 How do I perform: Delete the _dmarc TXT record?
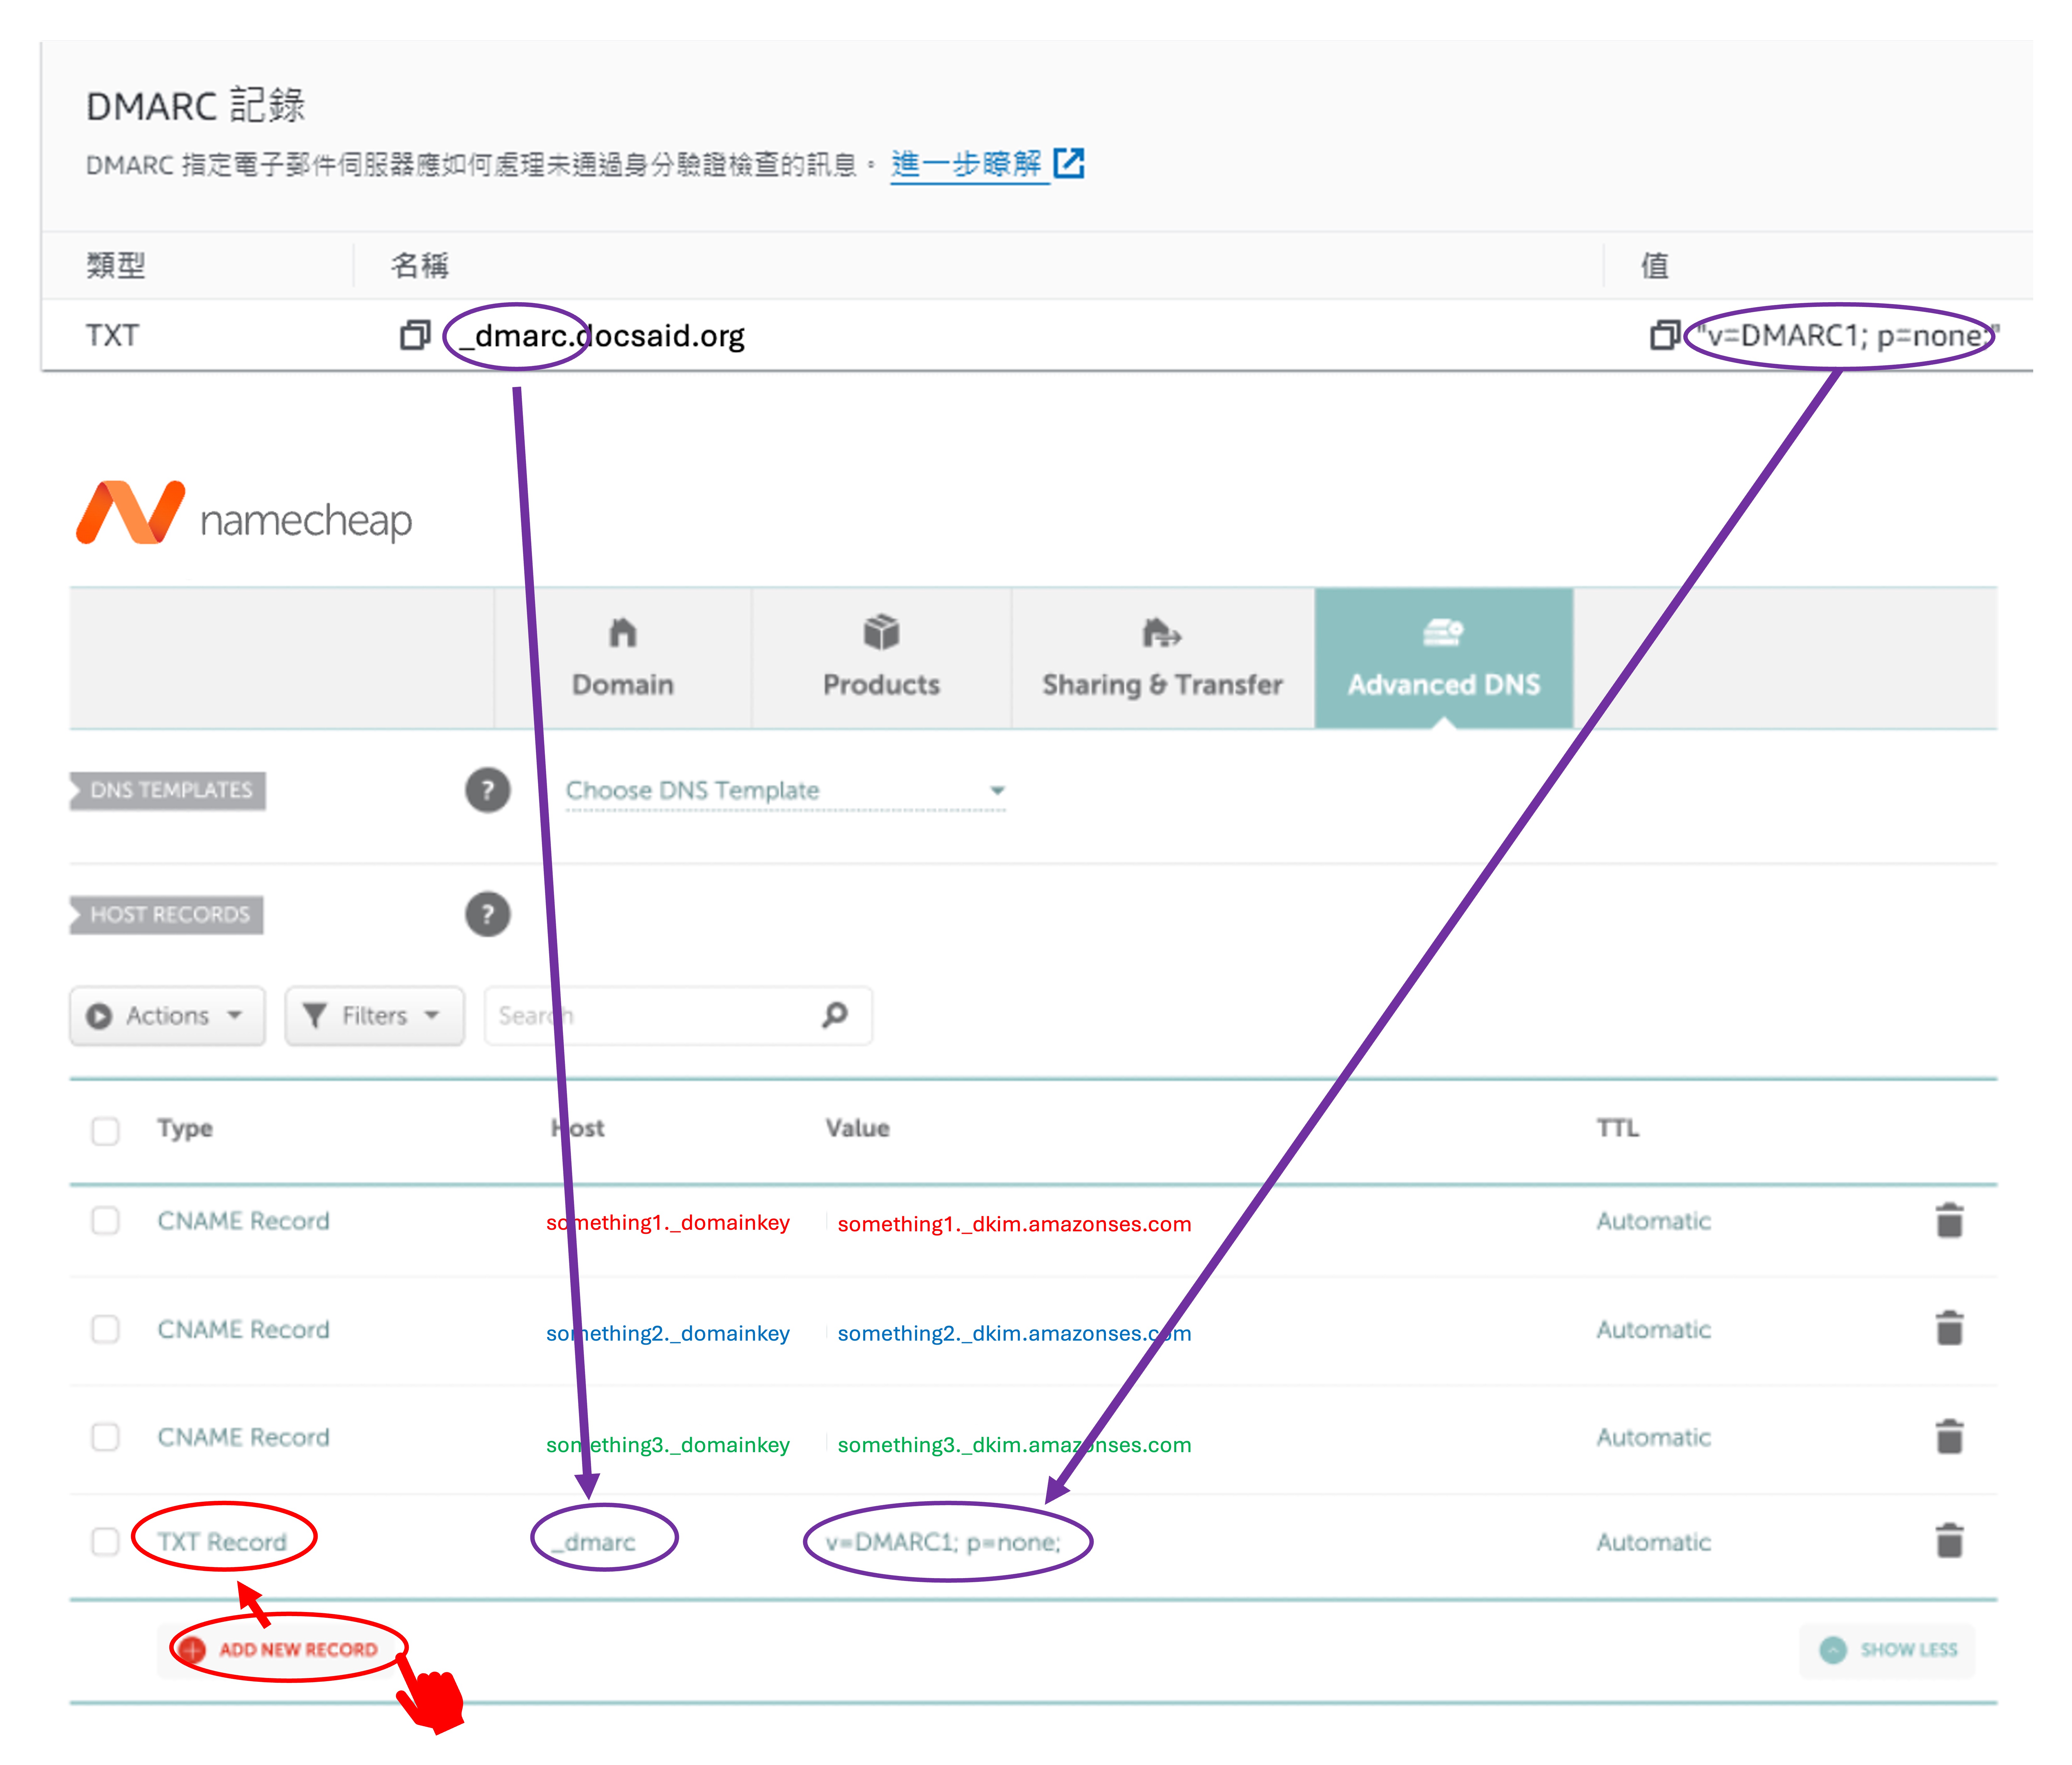click(x=1949, y=1541)
